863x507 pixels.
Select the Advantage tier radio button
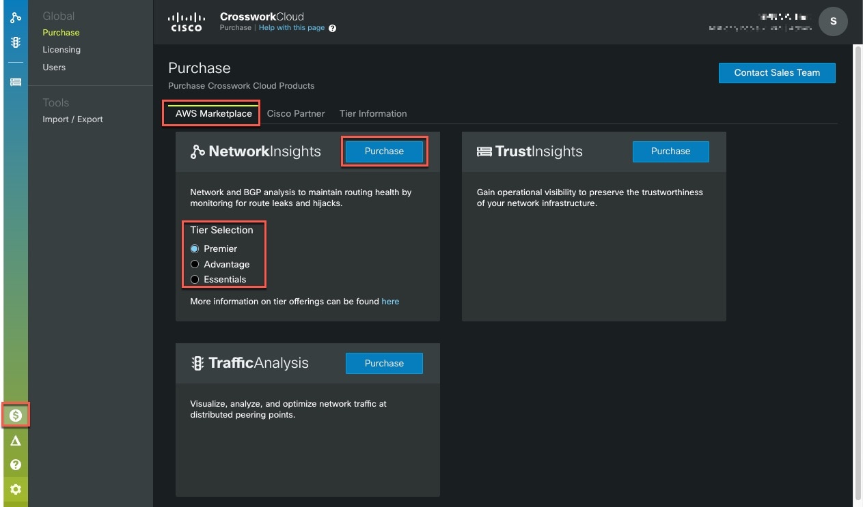pos(195,265)
